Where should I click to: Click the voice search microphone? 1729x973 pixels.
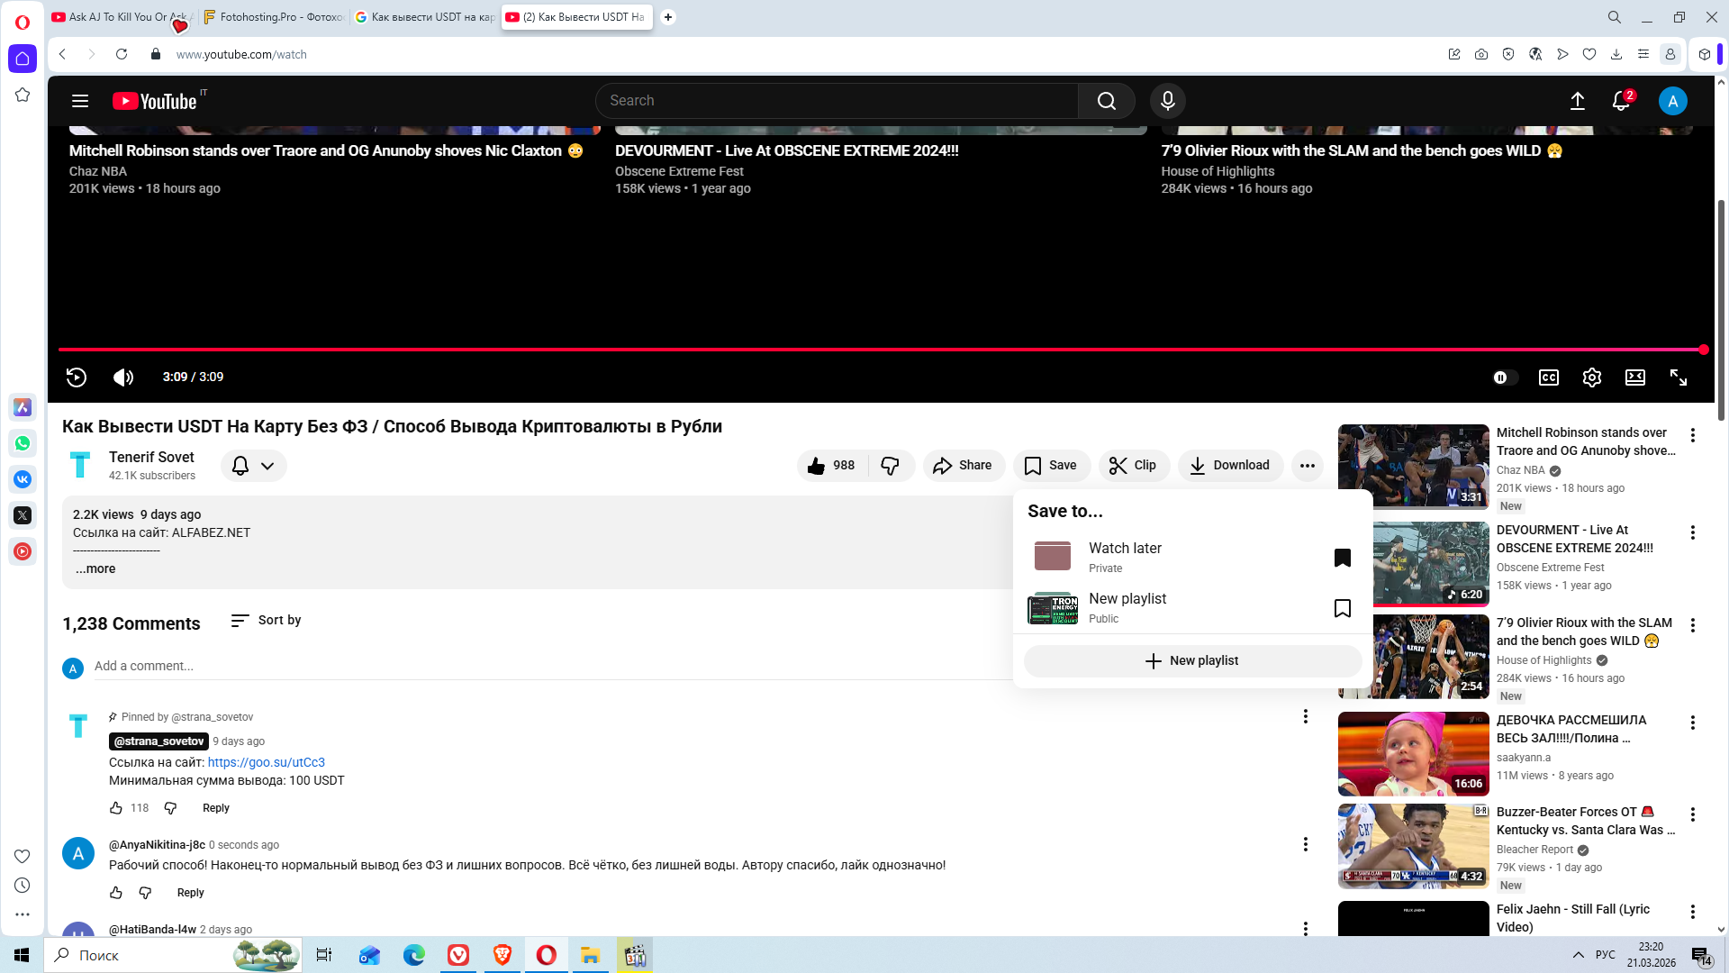[x=1167, y=101]
